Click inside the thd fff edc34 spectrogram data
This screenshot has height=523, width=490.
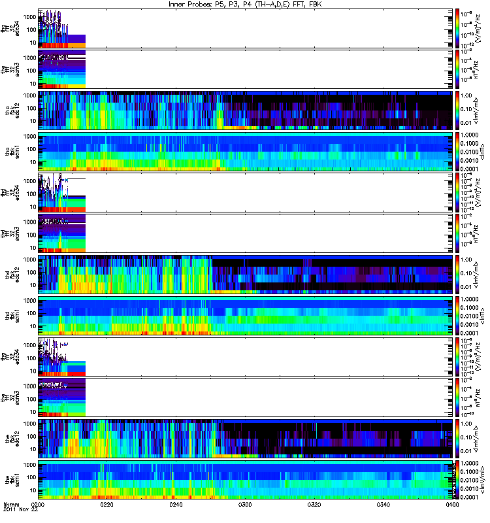tap(61, 193)
